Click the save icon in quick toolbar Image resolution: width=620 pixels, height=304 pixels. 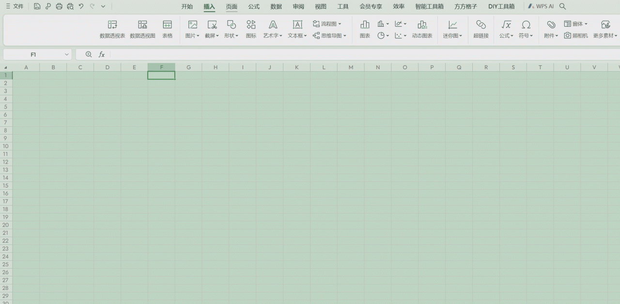[x=37, y=6]
